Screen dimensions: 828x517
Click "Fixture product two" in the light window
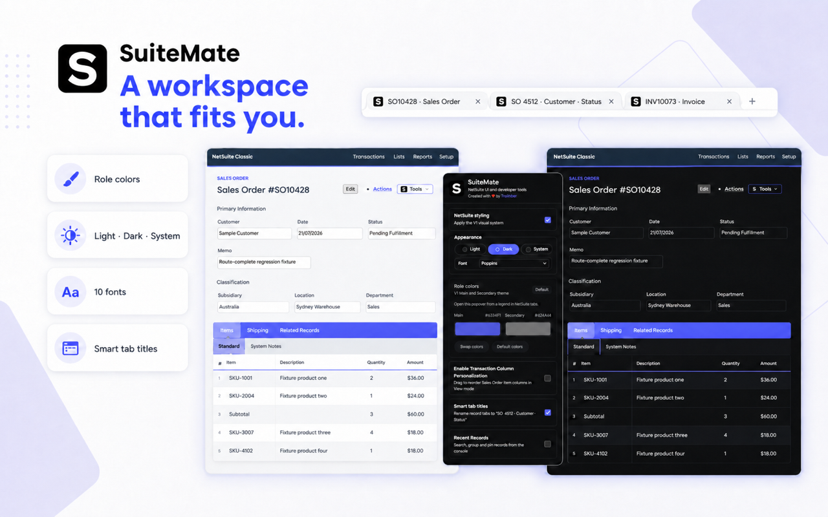[303, 396]
